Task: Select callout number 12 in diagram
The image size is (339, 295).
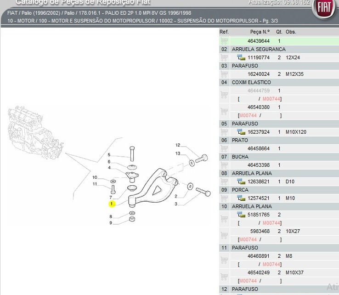Action: click(178, 145)
